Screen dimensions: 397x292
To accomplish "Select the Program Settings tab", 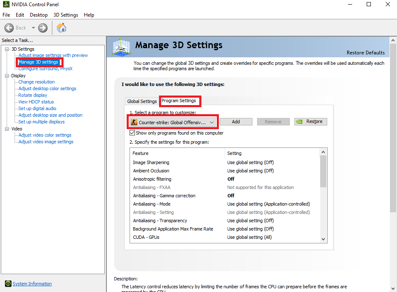I will (x=179, y=101).
